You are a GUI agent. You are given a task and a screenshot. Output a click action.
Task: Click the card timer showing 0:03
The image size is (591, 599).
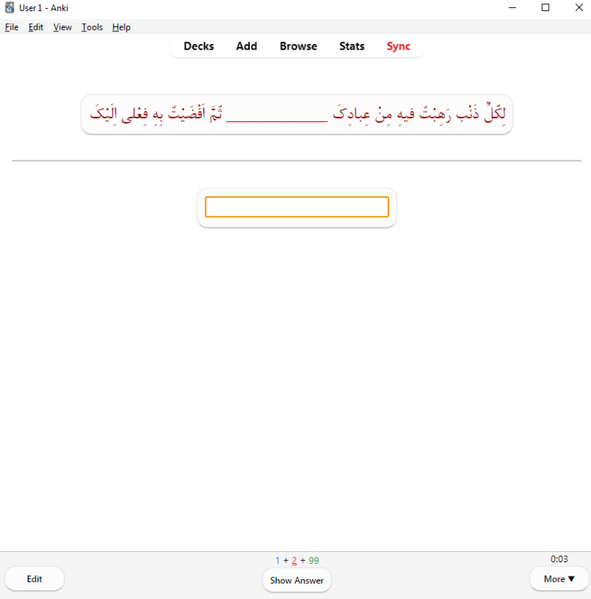click(x=559, y=559)
